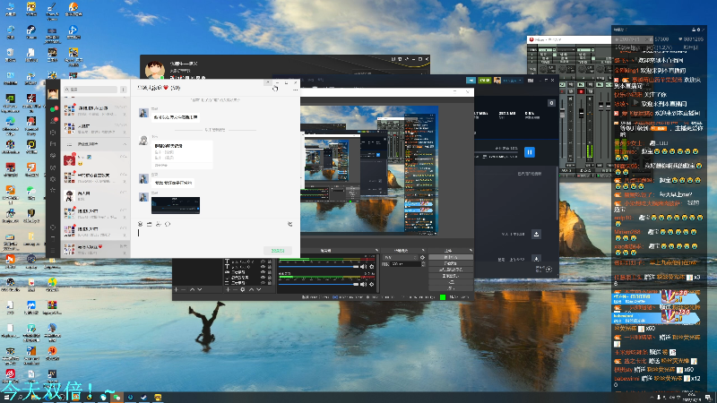Pop out the OBS Scene Transitions dock
Screen dimensions: 717x403
tap(422, 251)
